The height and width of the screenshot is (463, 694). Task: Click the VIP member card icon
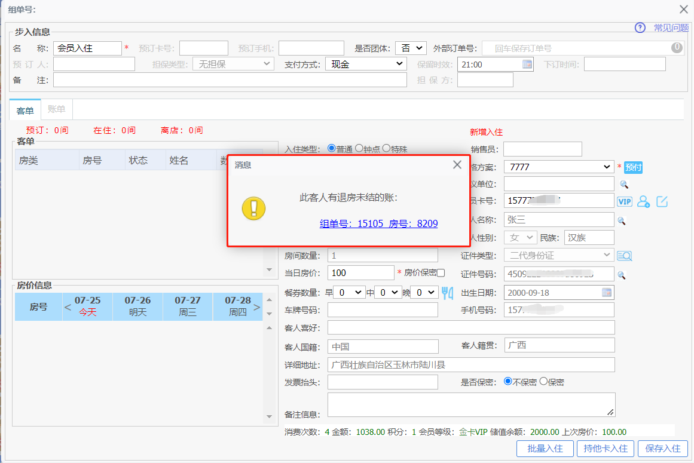click(625, 202)
